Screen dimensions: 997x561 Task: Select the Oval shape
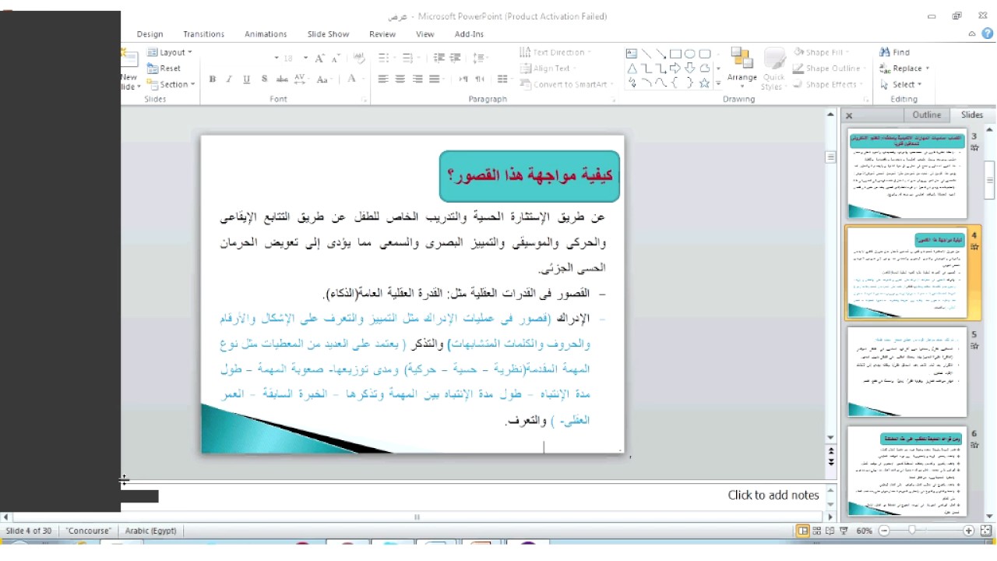(690, 54)
